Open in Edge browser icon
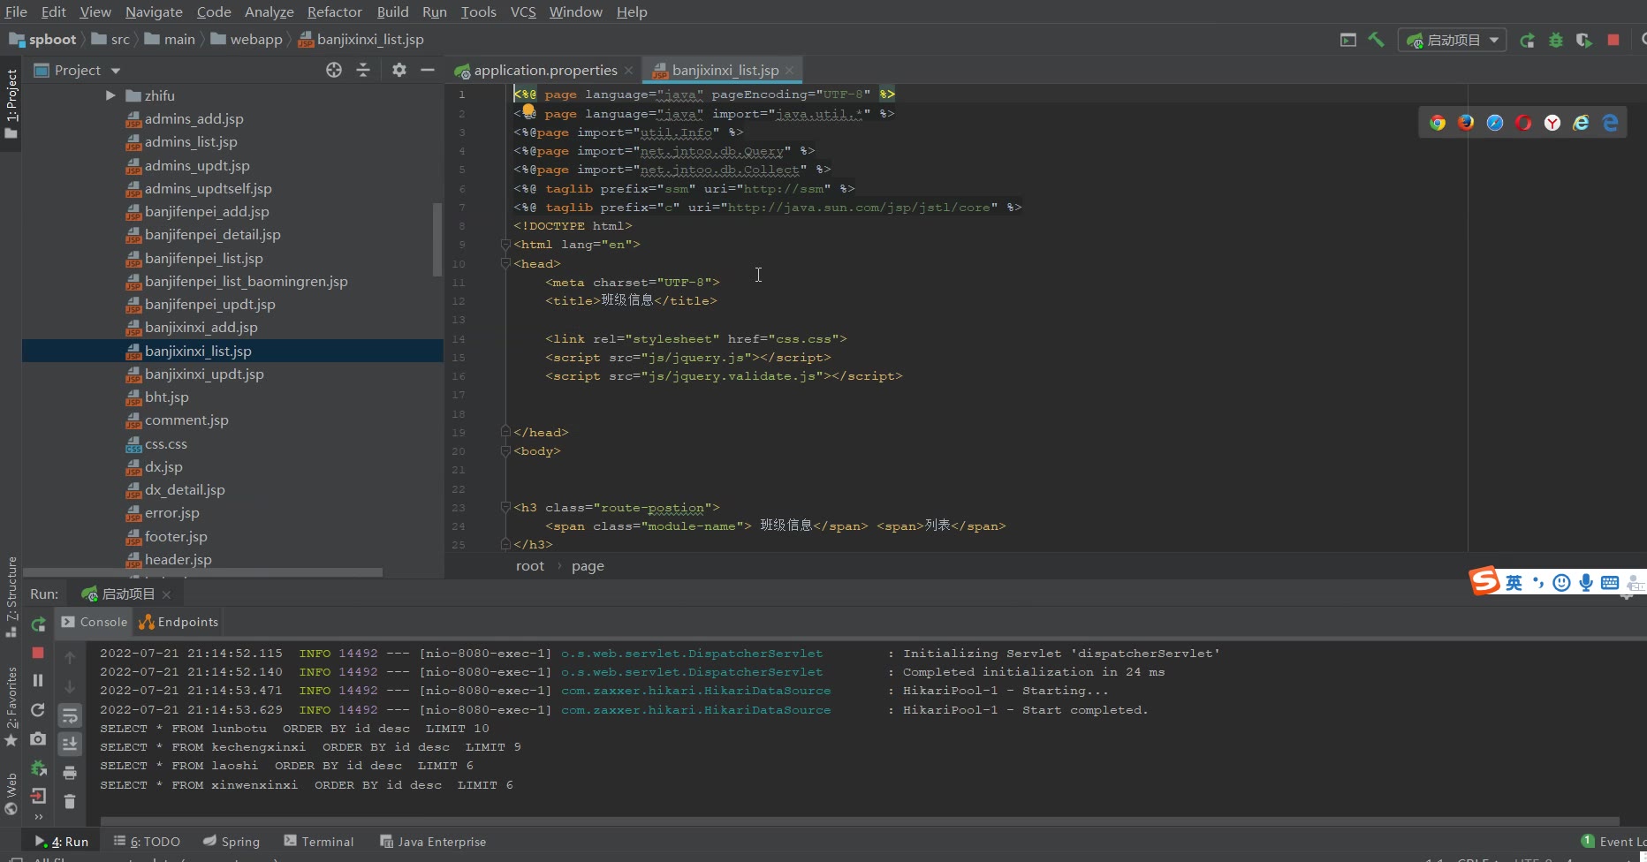Image resolution: width=1647 pixels, height=862 pixels. click(x=1610, y=123)
